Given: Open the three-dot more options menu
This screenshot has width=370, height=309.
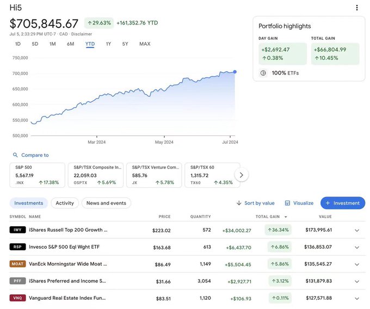Looking at the screenshot, I should click(x=357, y=8).
